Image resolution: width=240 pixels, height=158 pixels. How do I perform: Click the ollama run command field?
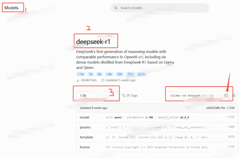tap(195, 95)
